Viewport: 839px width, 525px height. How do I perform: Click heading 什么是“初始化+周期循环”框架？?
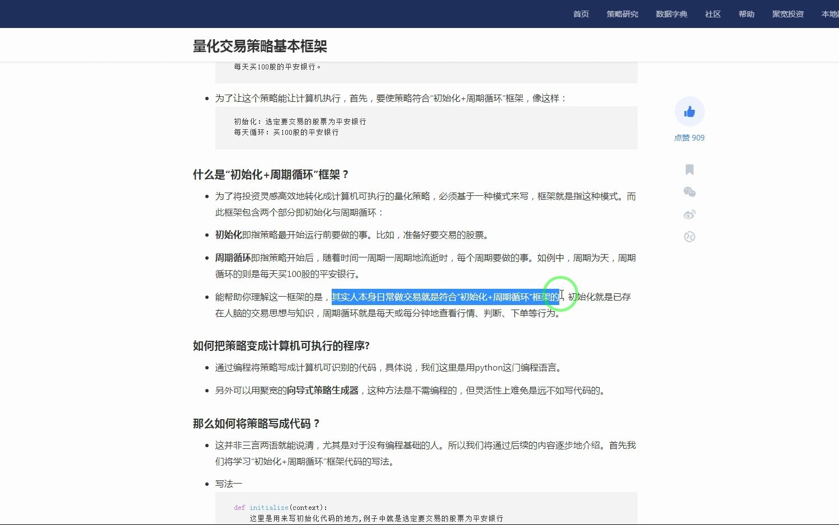(271, 175)
